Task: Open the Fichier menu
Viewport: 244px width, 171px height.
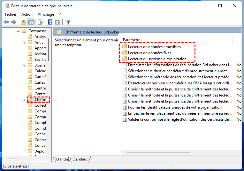Action: pyautogui.click(x=11, y=14)
